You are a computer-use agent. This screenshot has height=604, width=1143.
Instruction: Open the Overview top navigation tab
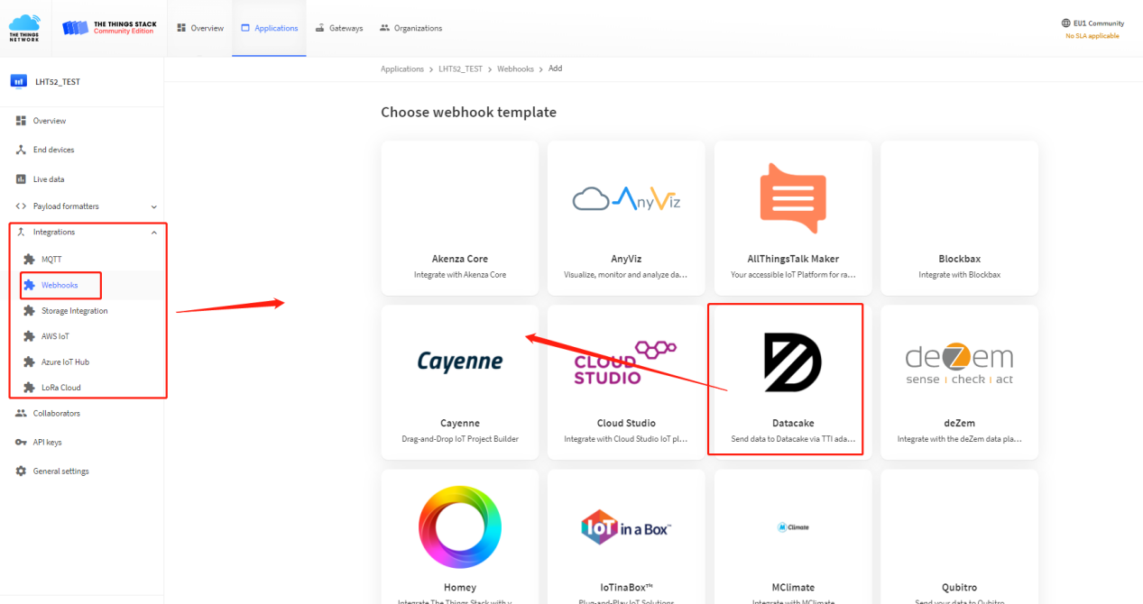pos(200,28)
